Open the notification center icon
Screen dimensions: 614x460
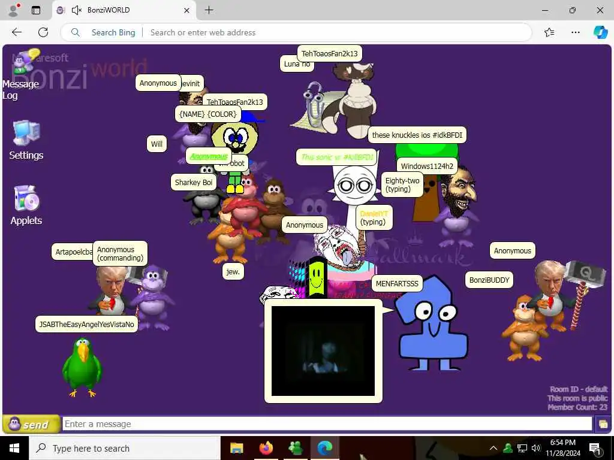[595, 449]
